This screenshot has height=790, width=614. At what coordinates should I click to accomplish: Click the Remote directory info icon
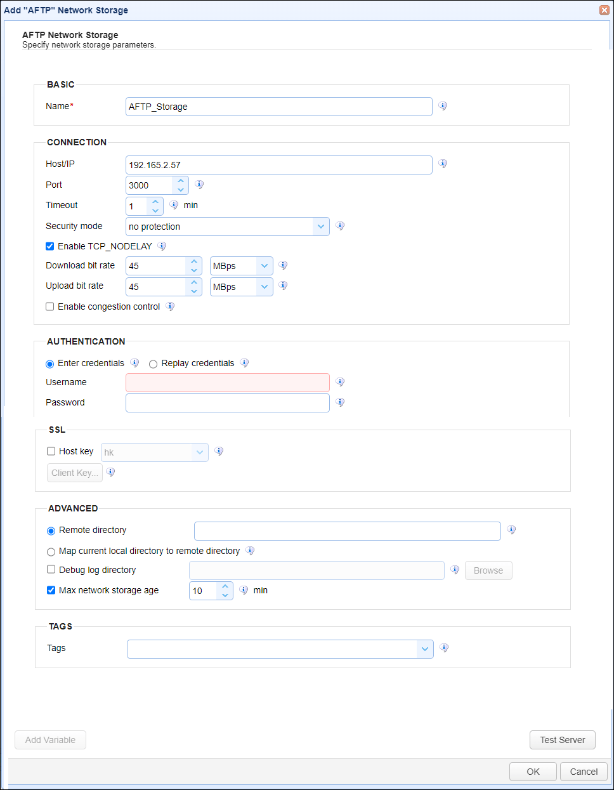click(x=511, y=529)
